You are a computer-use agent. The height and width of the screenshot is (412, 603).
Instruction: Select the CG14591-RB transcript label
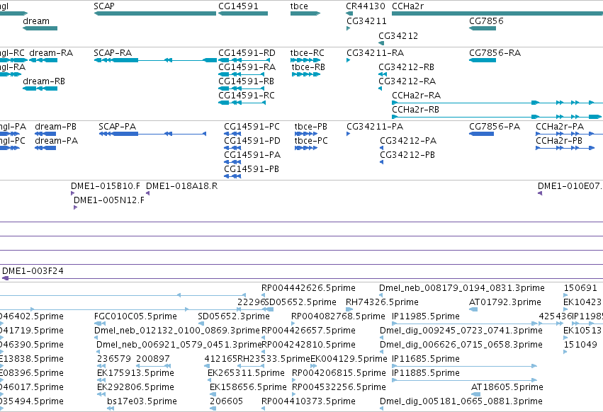[x=246, y=81]
